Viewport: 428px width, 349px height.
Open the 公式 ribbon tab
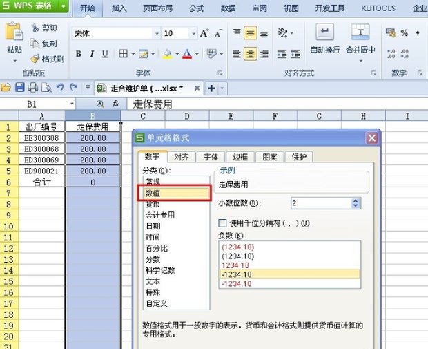[x=197, y=8]
